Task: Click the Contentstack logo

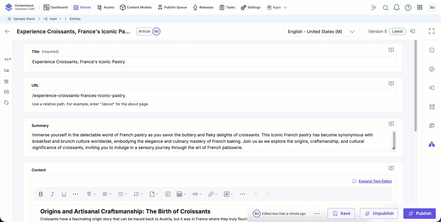Action: click(9, 7)
